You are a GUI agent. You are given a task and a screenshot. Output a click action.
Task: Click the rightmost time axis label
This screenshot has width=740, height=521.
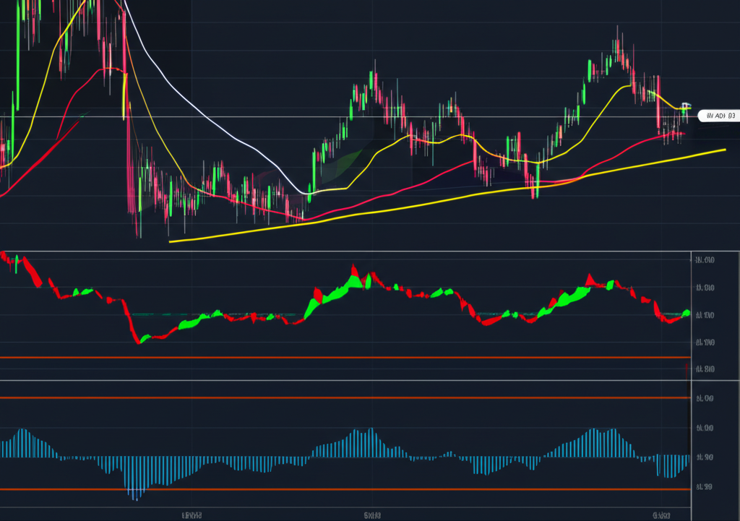point(661,514)
